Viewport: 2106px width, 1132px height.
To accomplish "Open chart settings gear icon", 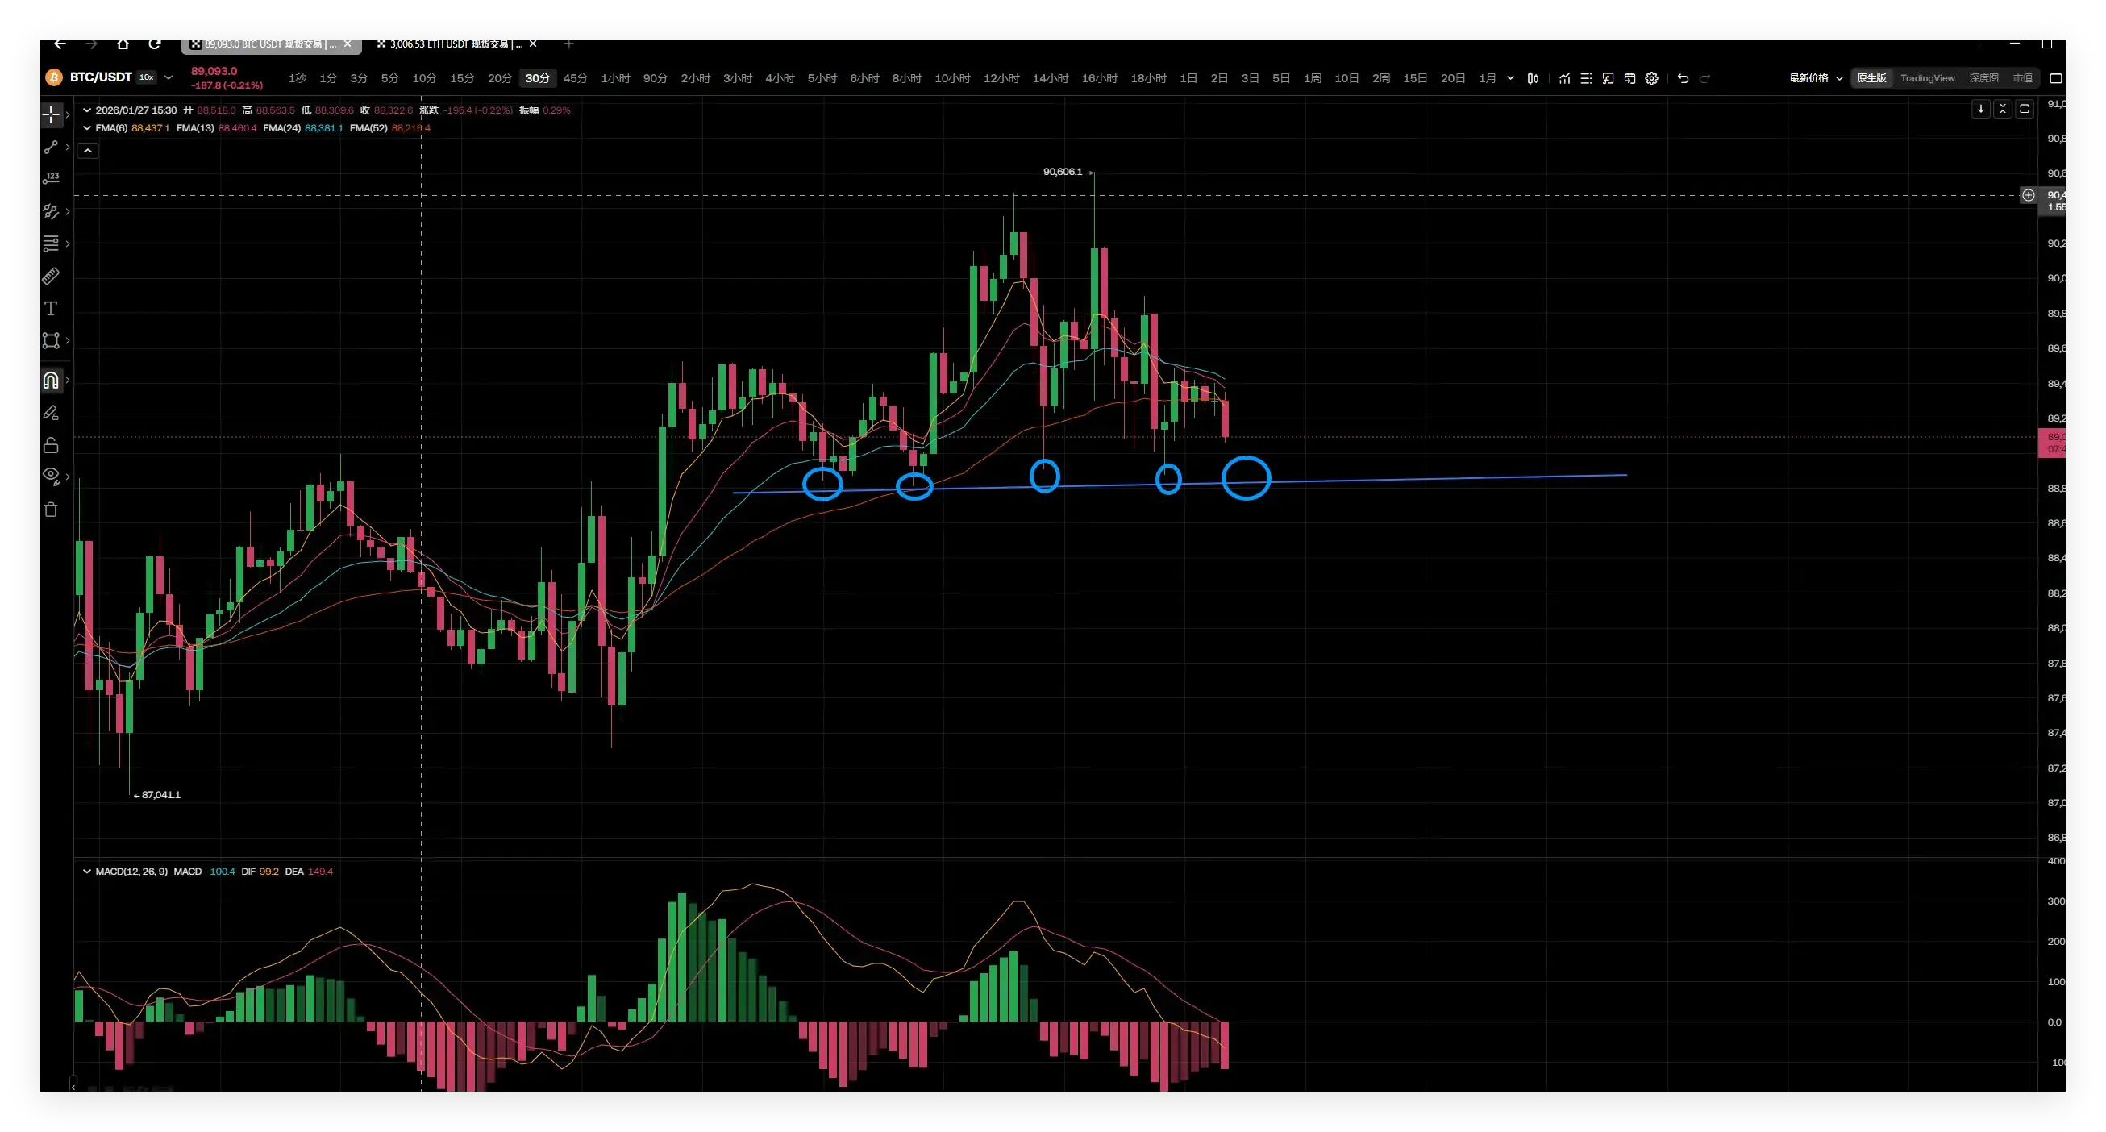I will [x=1651, y=78].
